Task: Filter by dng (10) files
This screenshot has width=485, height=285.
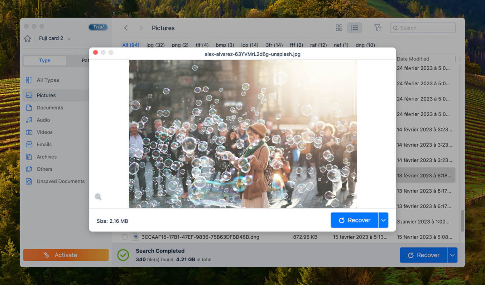Action: point(365,45)
